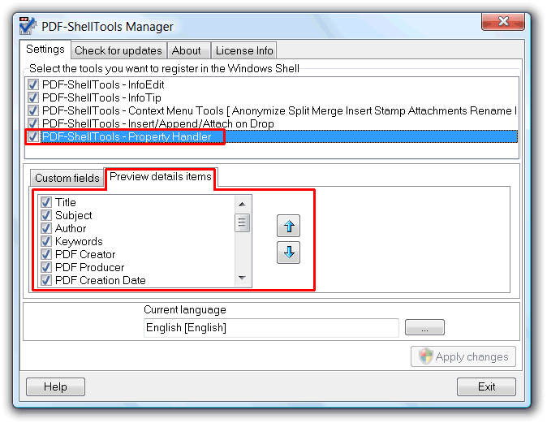This screenshot has height=423, width=547.
Task: Uncheck the PDF Creator preview item
Action: point(46,254)
